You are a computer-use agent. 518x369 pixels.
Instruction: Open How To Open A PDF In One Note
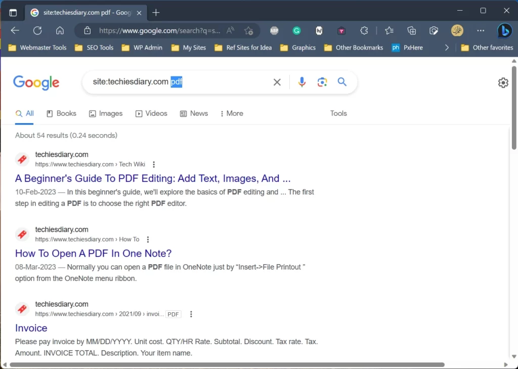[x=93, y=253]
